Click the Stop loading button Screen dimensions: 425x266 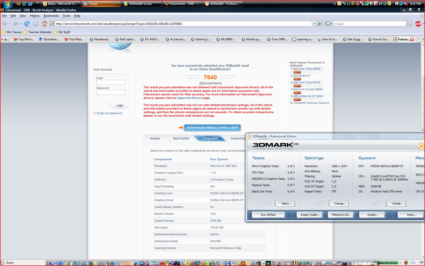pyautogui.click(x=36, y=24)
